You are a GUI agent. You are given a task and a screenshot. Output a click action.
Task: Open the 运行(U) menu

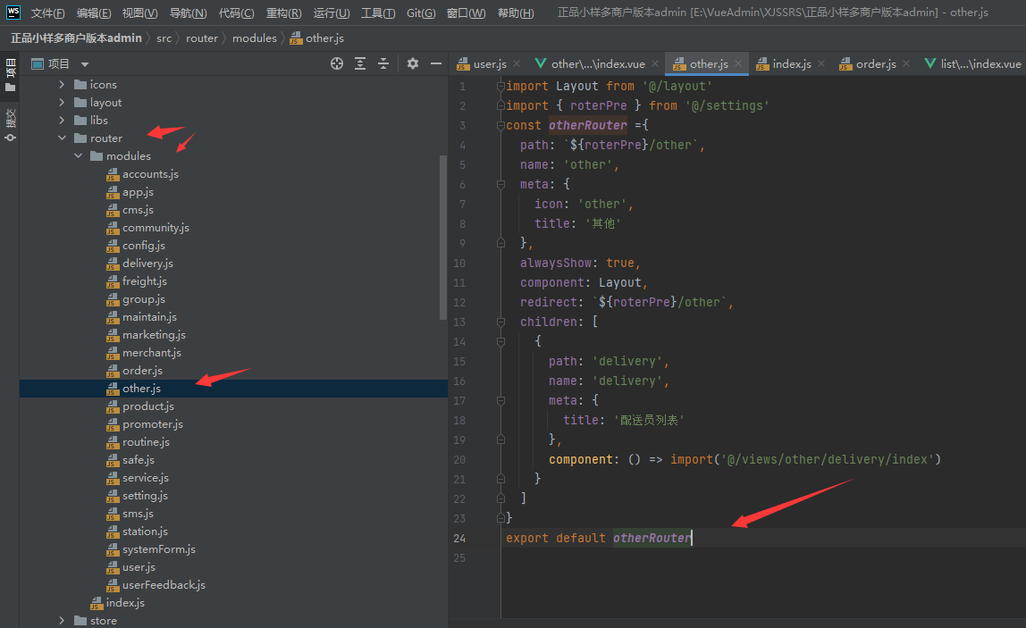coord(332,13)
